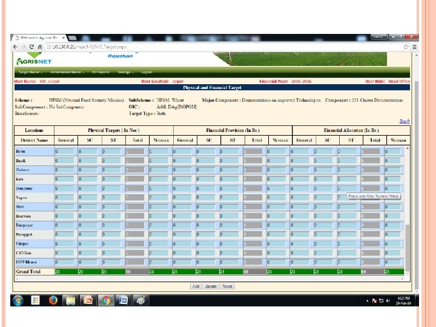436x327 pixels.
Task: Click the taskbar clock showing 20-Feb-16
Action: point(403,300)
